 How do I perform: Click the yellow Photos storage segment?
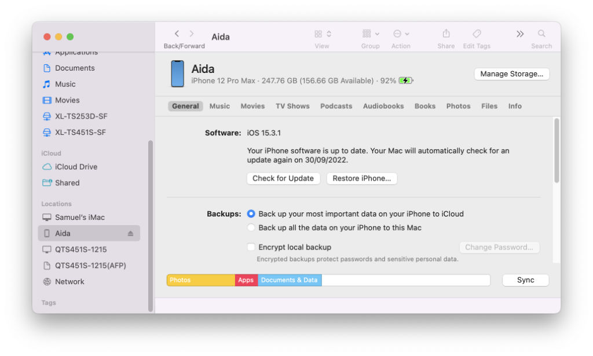pyautogui.click(x=200, y=280)
